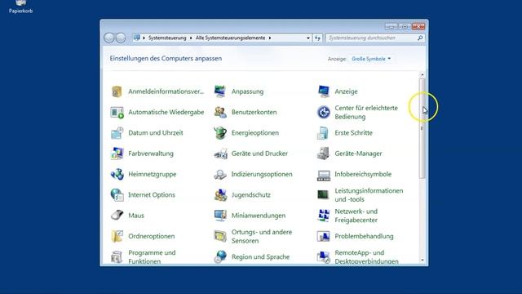522x294 pixels.
Task: Go back with the back arrow button
Action: [109, 38]
